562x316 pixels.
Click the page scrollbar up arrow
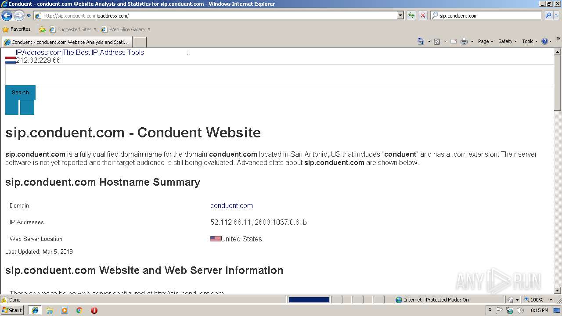(x=558, y=52)
